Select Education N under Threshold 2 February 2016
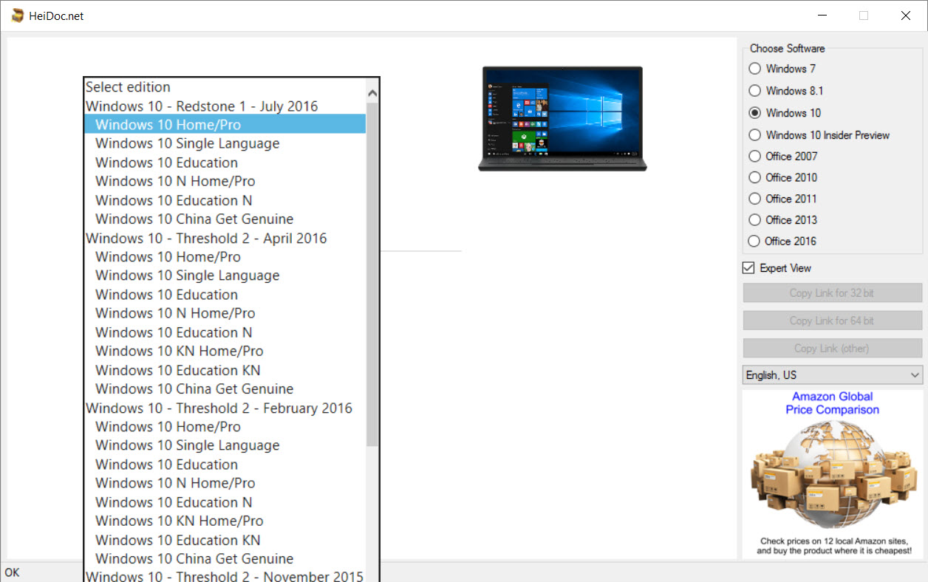928x582 pixels. click(225, 502)
